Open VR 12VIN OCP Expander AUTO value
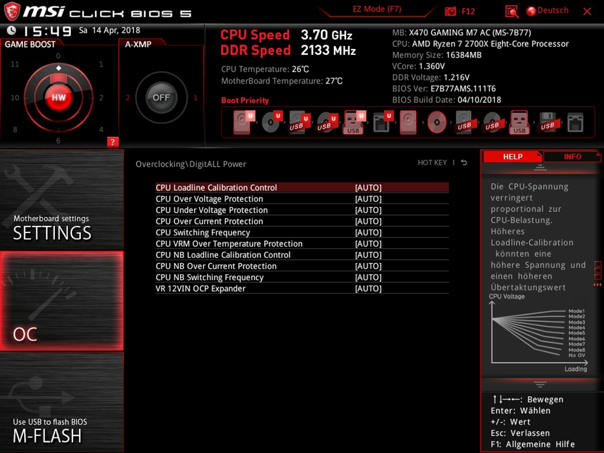 coord(368,289)
